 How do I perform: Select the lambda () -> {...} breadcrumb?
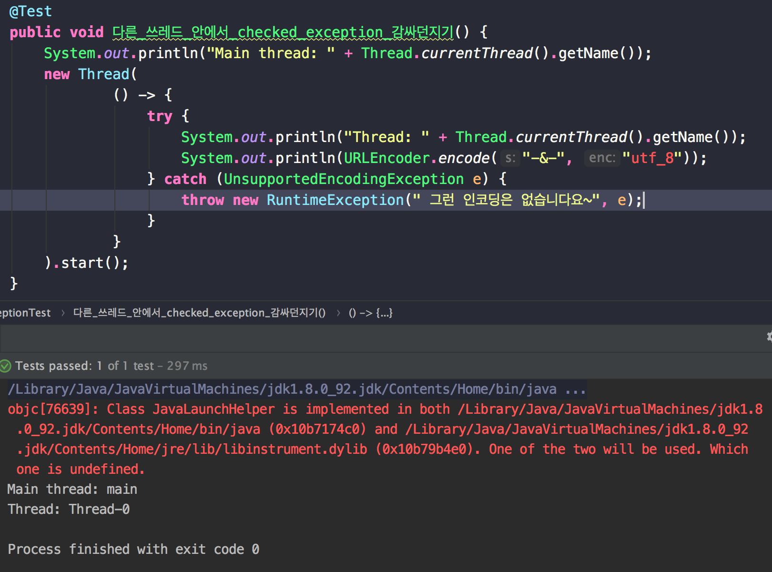point(371,313)
